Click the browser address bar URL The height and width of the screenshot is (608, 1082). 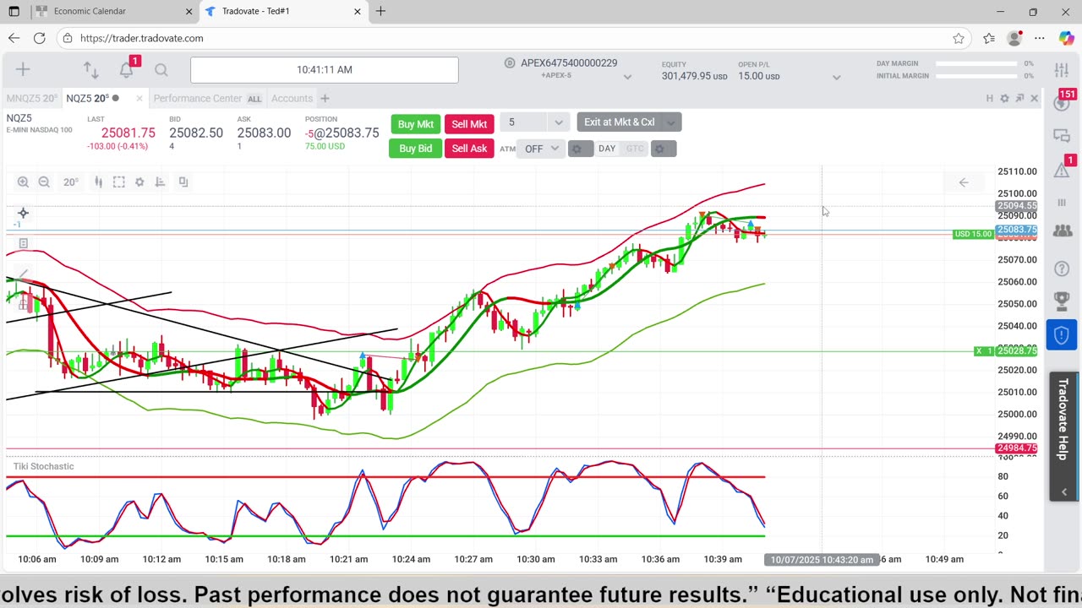[x=142, y=38]
